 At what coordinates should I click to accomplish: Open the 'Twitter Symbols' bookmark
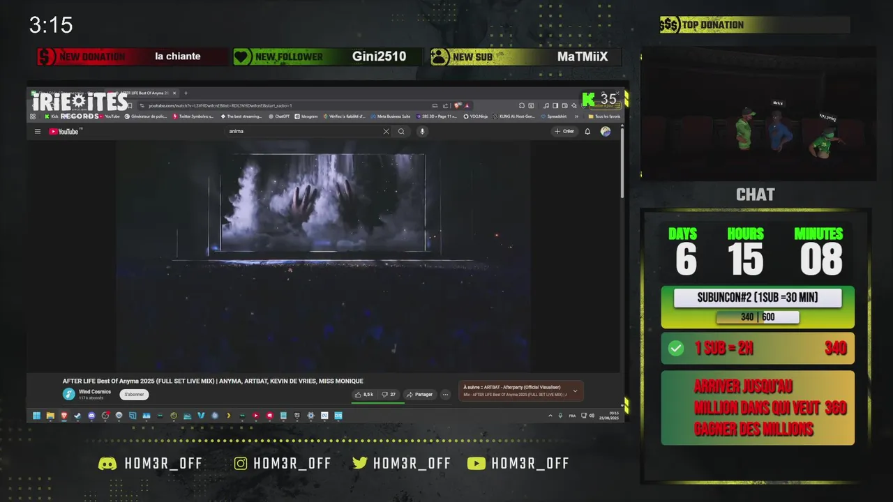194,116
